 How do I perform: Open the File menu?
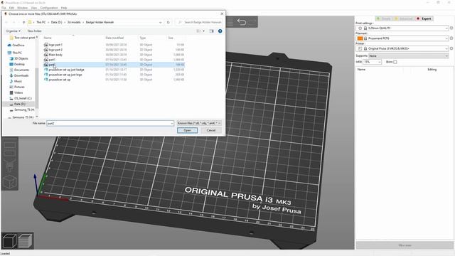click(x=4, y=8)
